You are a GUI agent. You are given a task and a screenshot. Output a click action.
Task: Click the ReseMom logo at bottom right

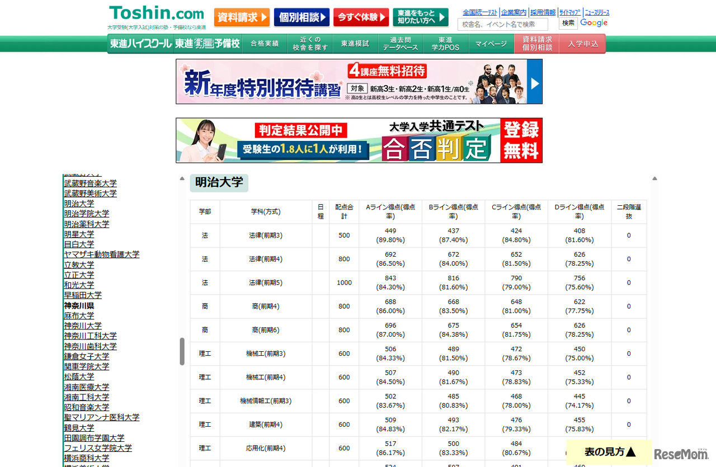(681, 453)
